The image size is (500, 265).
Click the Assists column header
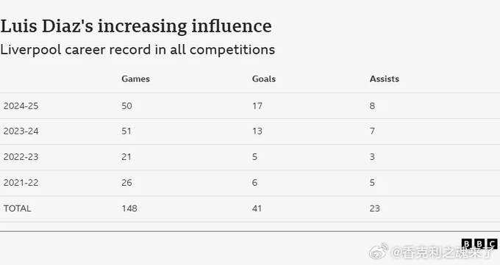point(385,79)
